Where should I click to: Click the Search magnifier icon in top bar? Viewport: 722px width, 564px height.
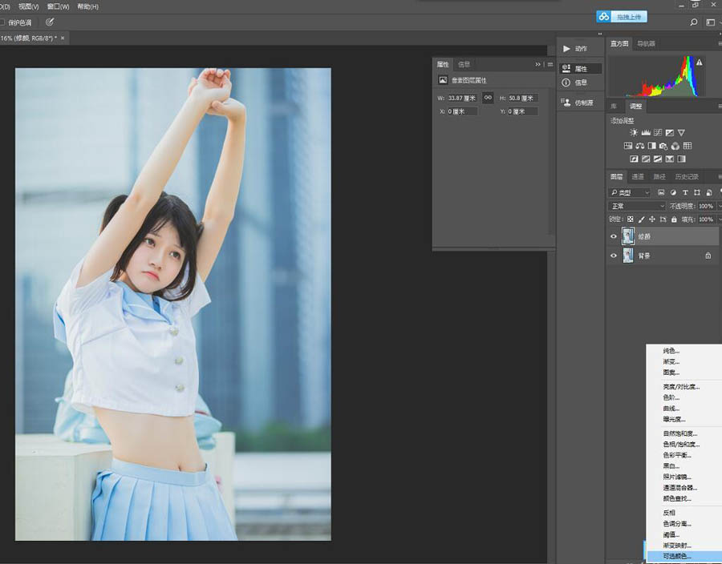tap(694, 22)
